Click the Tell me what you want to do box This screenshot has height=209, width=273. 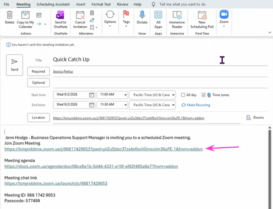click(183, 4)
